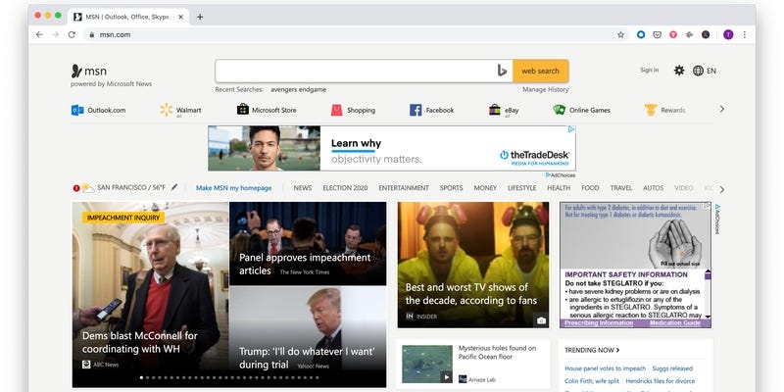The image size is (784, 392).
Task: Open the Shopping shortcut
Action: point(353,110)
